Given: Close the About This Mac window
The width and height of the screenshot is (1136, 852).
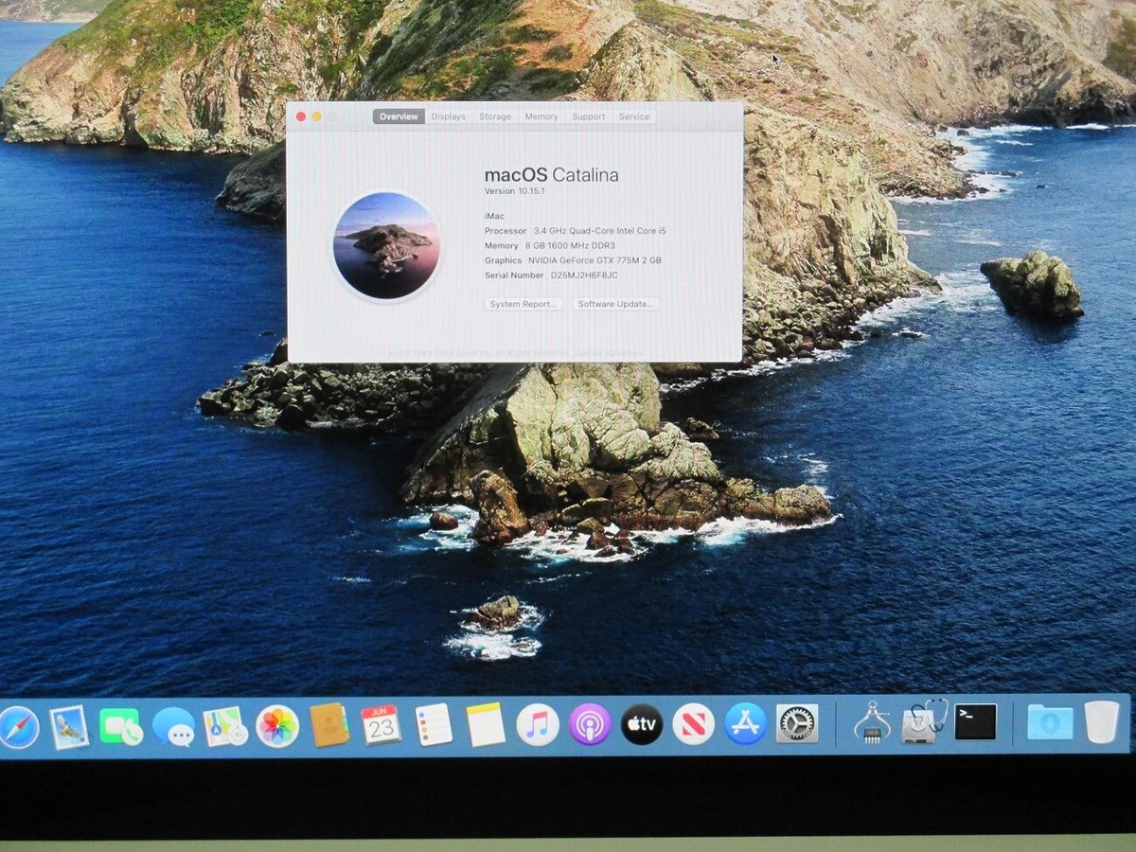Looking at the screenshot, I should click(301, 116).
